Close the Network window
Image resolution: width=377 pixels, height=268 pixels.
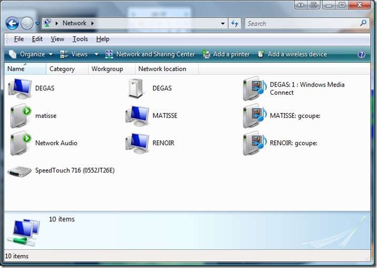click(x=359, y=5)
